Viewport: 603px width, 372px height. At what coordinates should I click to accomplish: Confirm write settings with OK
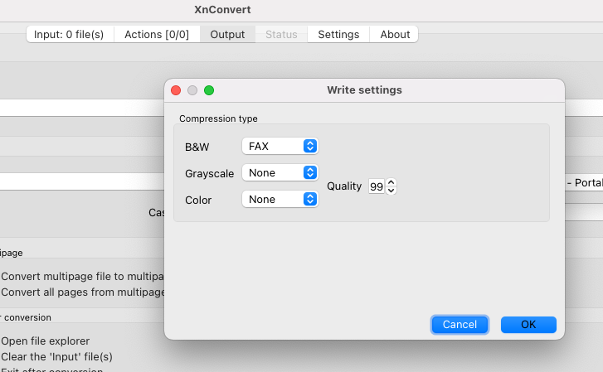coord(528,325)
